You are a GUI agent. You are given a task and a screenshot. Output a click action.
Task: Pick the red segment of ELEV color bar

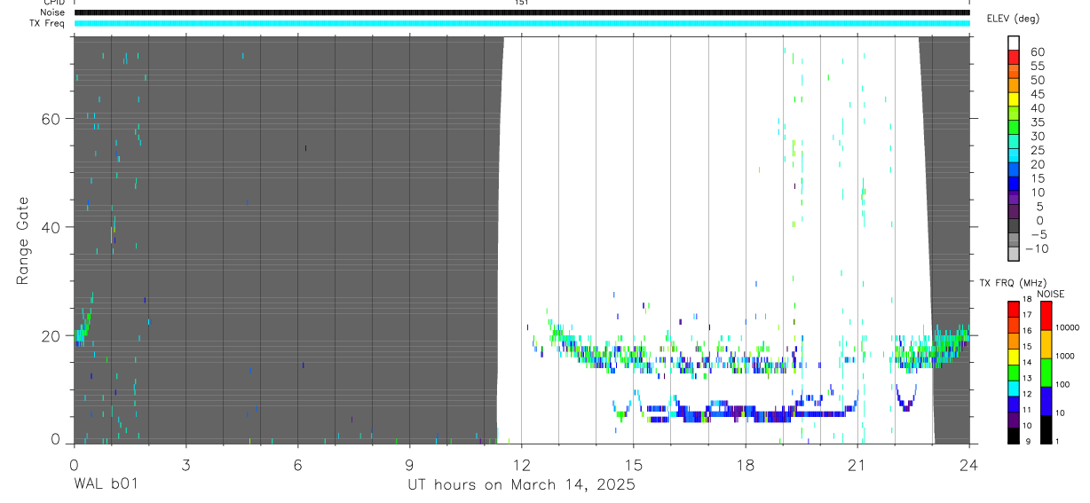[x=1014, y=59]
